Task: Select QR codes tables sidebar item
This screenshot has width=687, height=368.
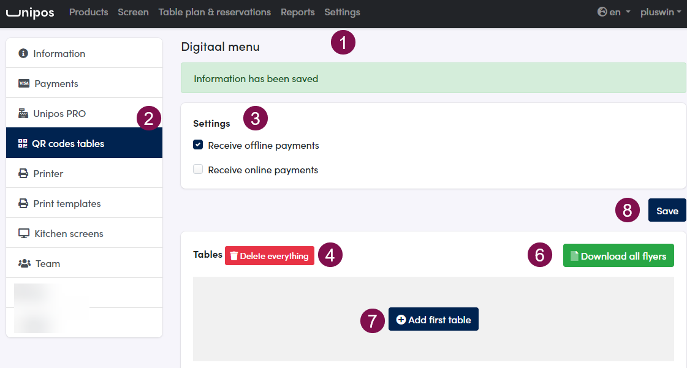Action: 84,143
